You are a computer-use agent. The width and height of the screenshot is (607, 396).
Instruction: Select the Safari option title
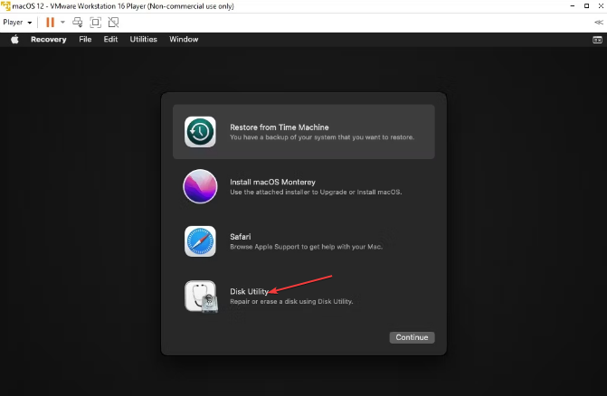[x=241, y=237]
